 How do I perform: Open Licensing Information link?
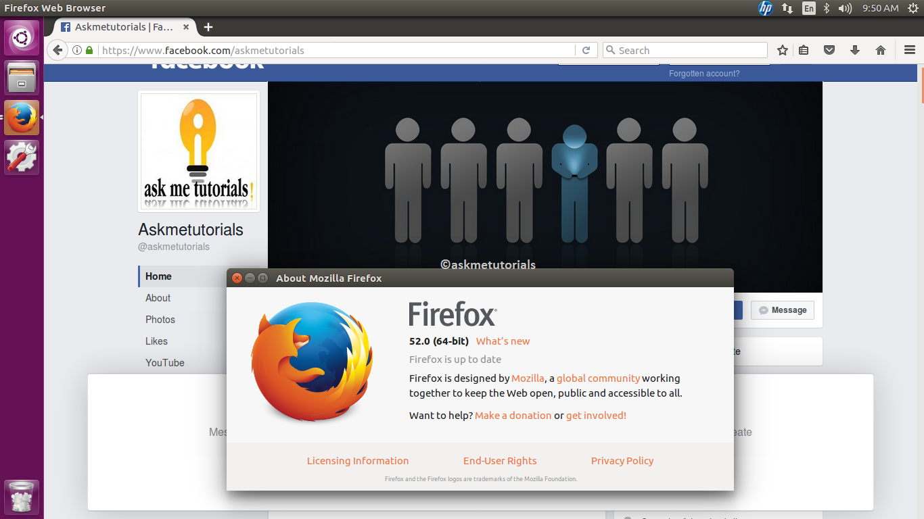click(x=358, y=461)
